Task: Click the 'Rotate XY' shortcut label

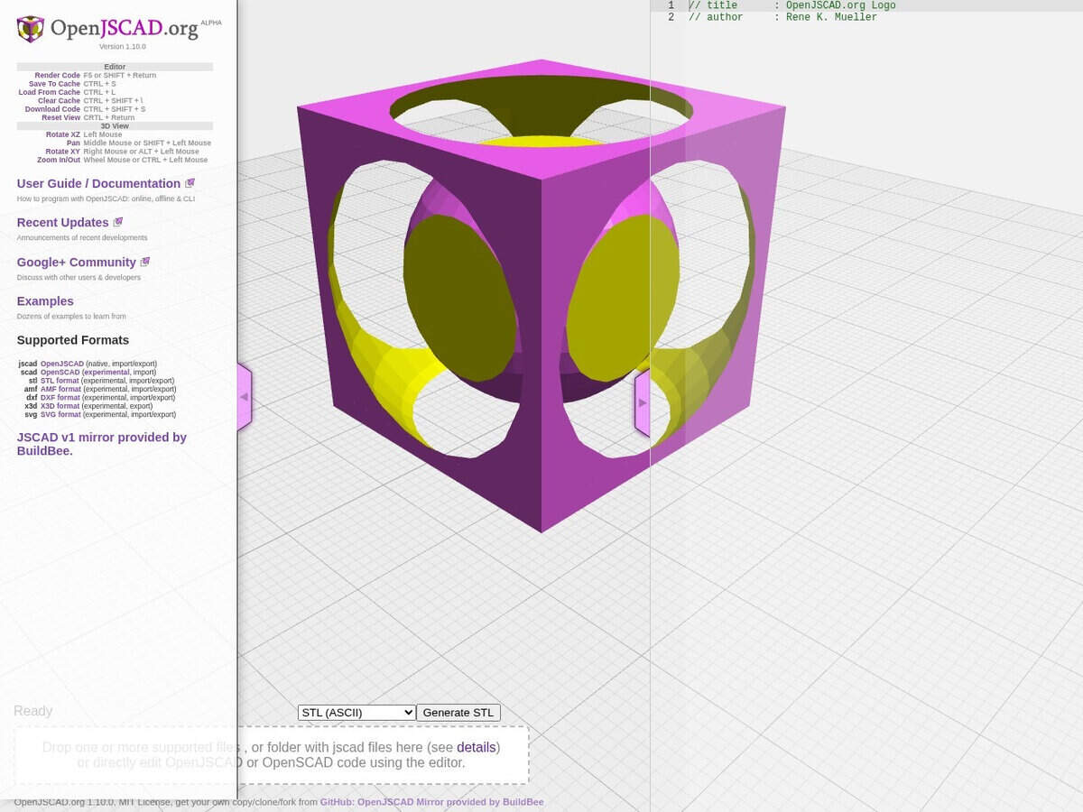Action: click(x=63, y=152)
